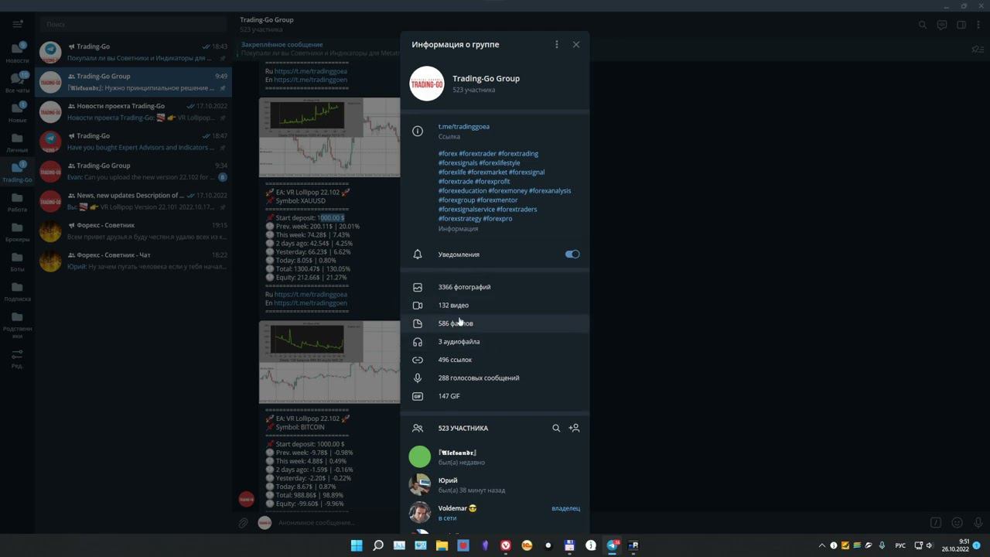Click the search icon in chat header
This screenshot has width=990, height=557.
coord(923,25)
